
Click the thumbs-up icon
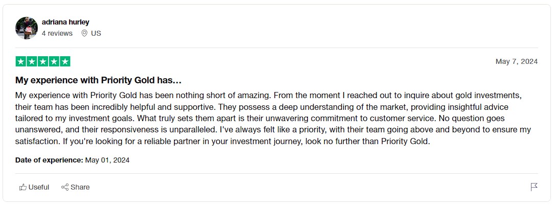[x=23, y=187]
